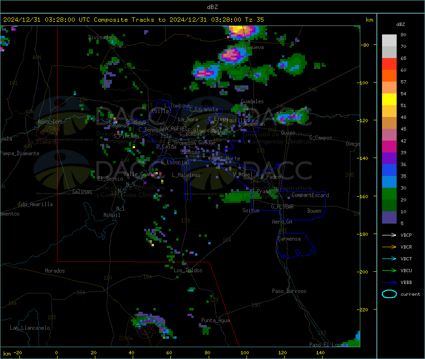Click the G_ALVEAR place label

tap(282, 207)
